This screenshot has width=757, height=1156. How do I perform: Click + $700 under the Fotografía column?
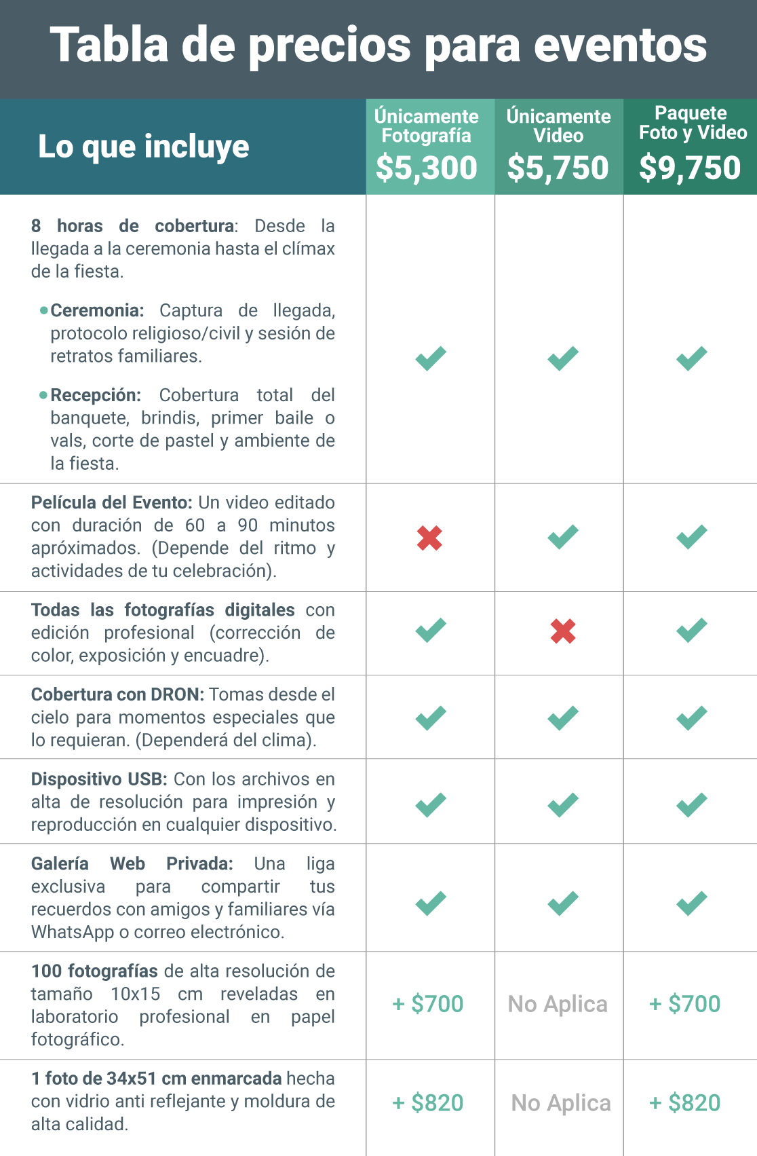428,1003
